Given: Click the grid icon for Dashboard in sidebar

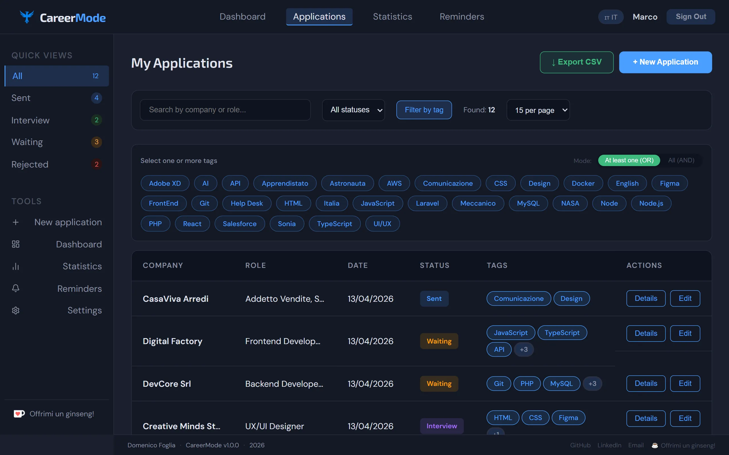Looking at the screenshot, I should [16, 244].
